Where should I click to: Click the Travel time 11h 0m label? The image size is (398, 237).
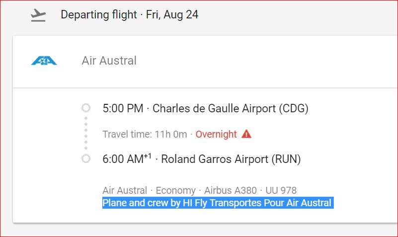point(145,134)
